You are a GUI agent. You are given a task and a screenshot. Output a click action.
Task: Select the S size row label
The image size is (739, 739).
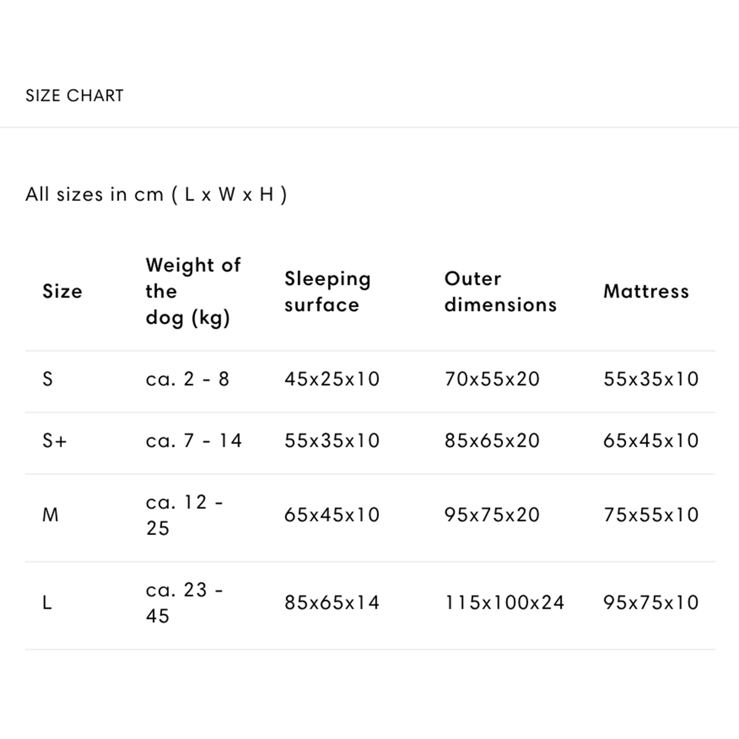[48, 379]
